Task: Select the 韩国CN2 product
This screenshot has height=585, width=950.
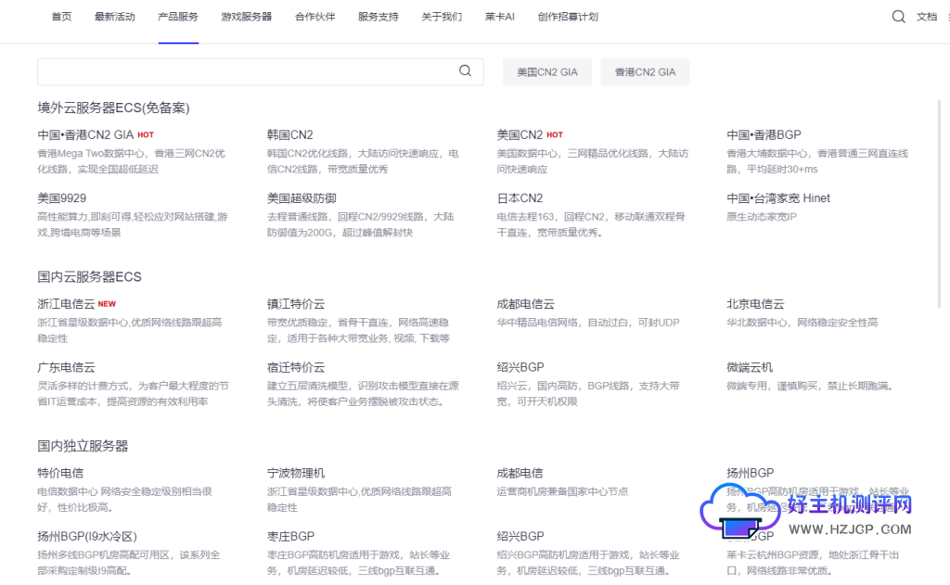Action: [289, 134]
